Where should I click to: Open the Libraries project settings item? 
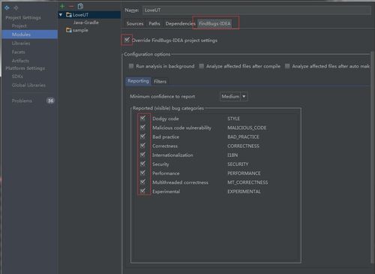tap(21, 43)
